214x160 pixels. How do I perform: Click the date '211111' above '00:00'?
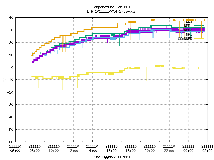(x=188, y=146)
